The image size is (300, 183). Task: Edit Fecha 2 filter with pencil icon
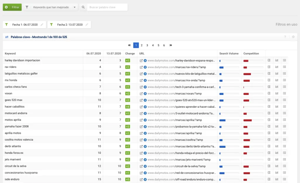(x=87, y=25)
